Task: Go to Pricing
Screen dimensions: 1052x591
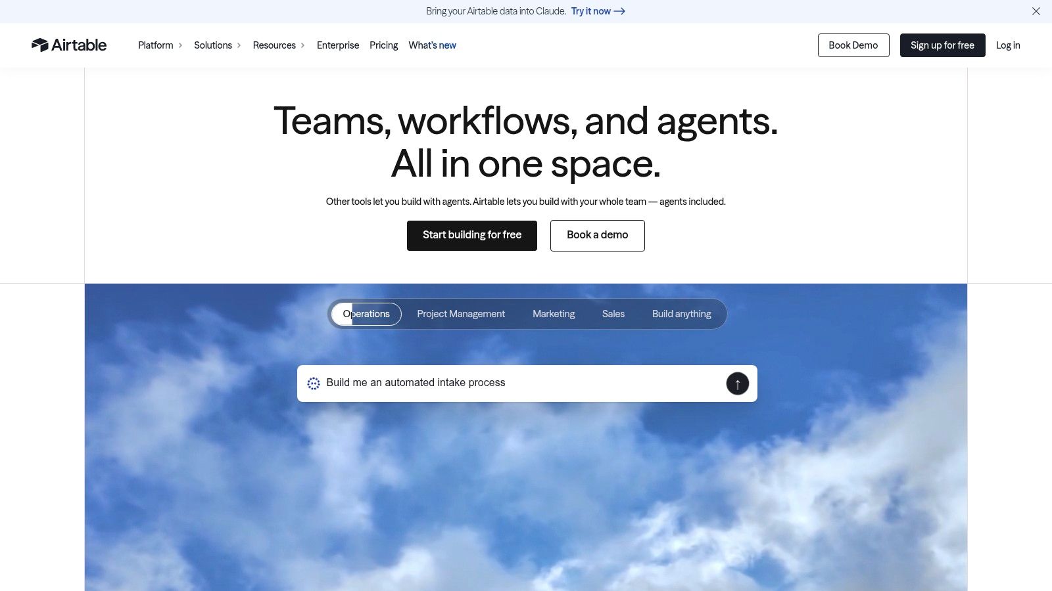Action: 384,45
